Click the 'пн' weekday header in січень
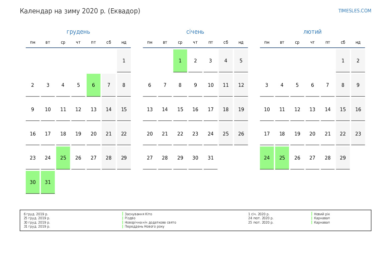391x276 pixels. (150, 42)
